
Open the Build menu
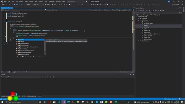pos(26,1)
